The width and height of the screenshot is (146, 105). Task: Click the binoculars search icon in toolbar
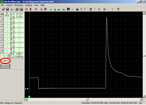coord(77,9)
